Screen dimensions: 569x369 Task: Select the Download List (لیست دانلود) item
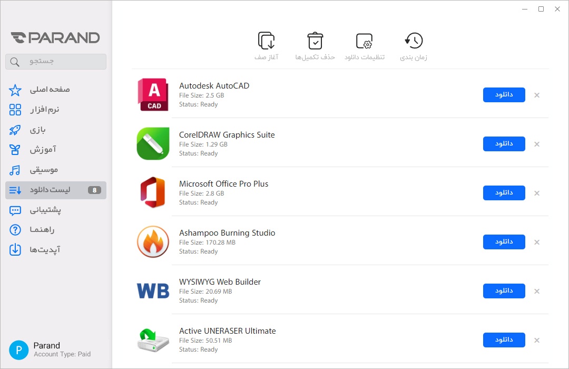pyautogui.click(x=56, y=190)
